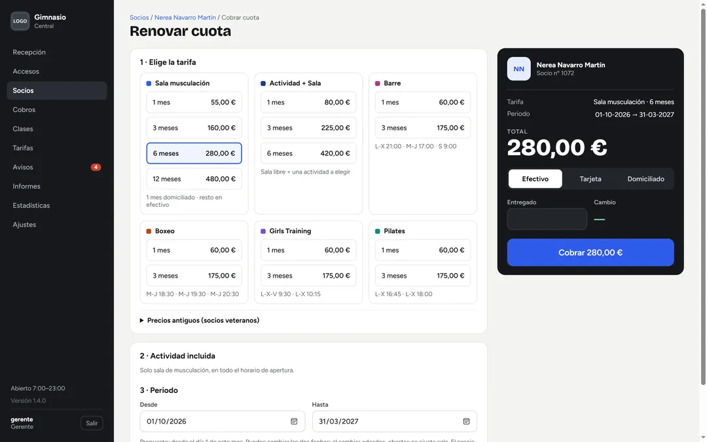Click 'L-X-V 9:30 · L-X 10:15' schedule text
This screenshot has height=442, width=707.
coord(291,294)
